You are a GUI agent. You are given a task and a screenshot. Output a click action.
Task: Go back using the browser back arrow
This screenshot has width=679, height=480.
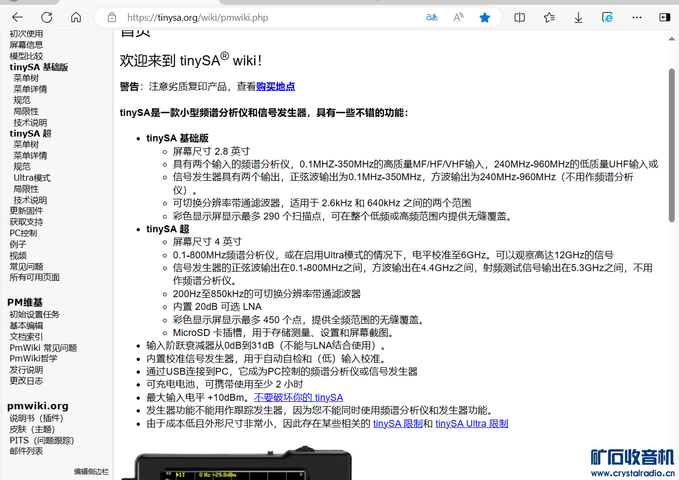point(18,18)
